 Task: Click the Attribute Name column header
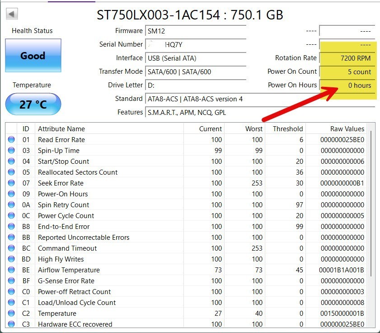[109, 128]
